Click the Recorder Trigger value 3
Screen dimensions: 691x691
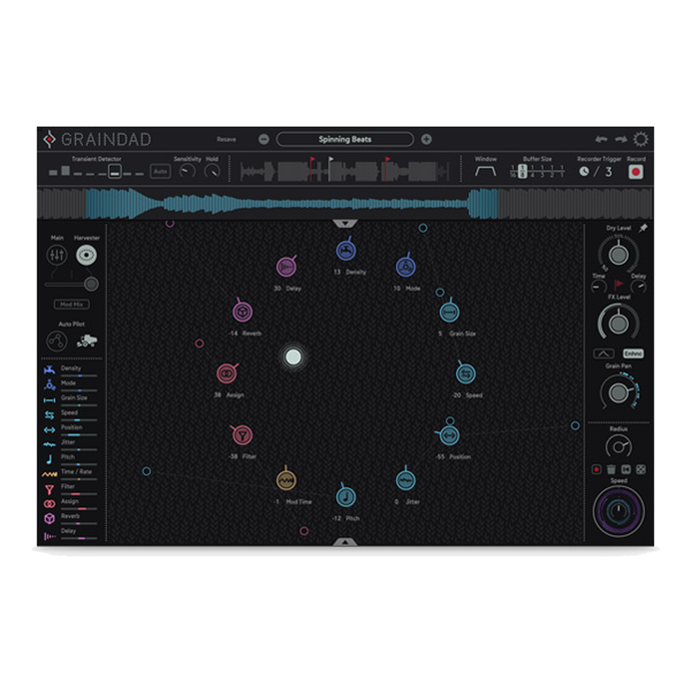(608, 172)
